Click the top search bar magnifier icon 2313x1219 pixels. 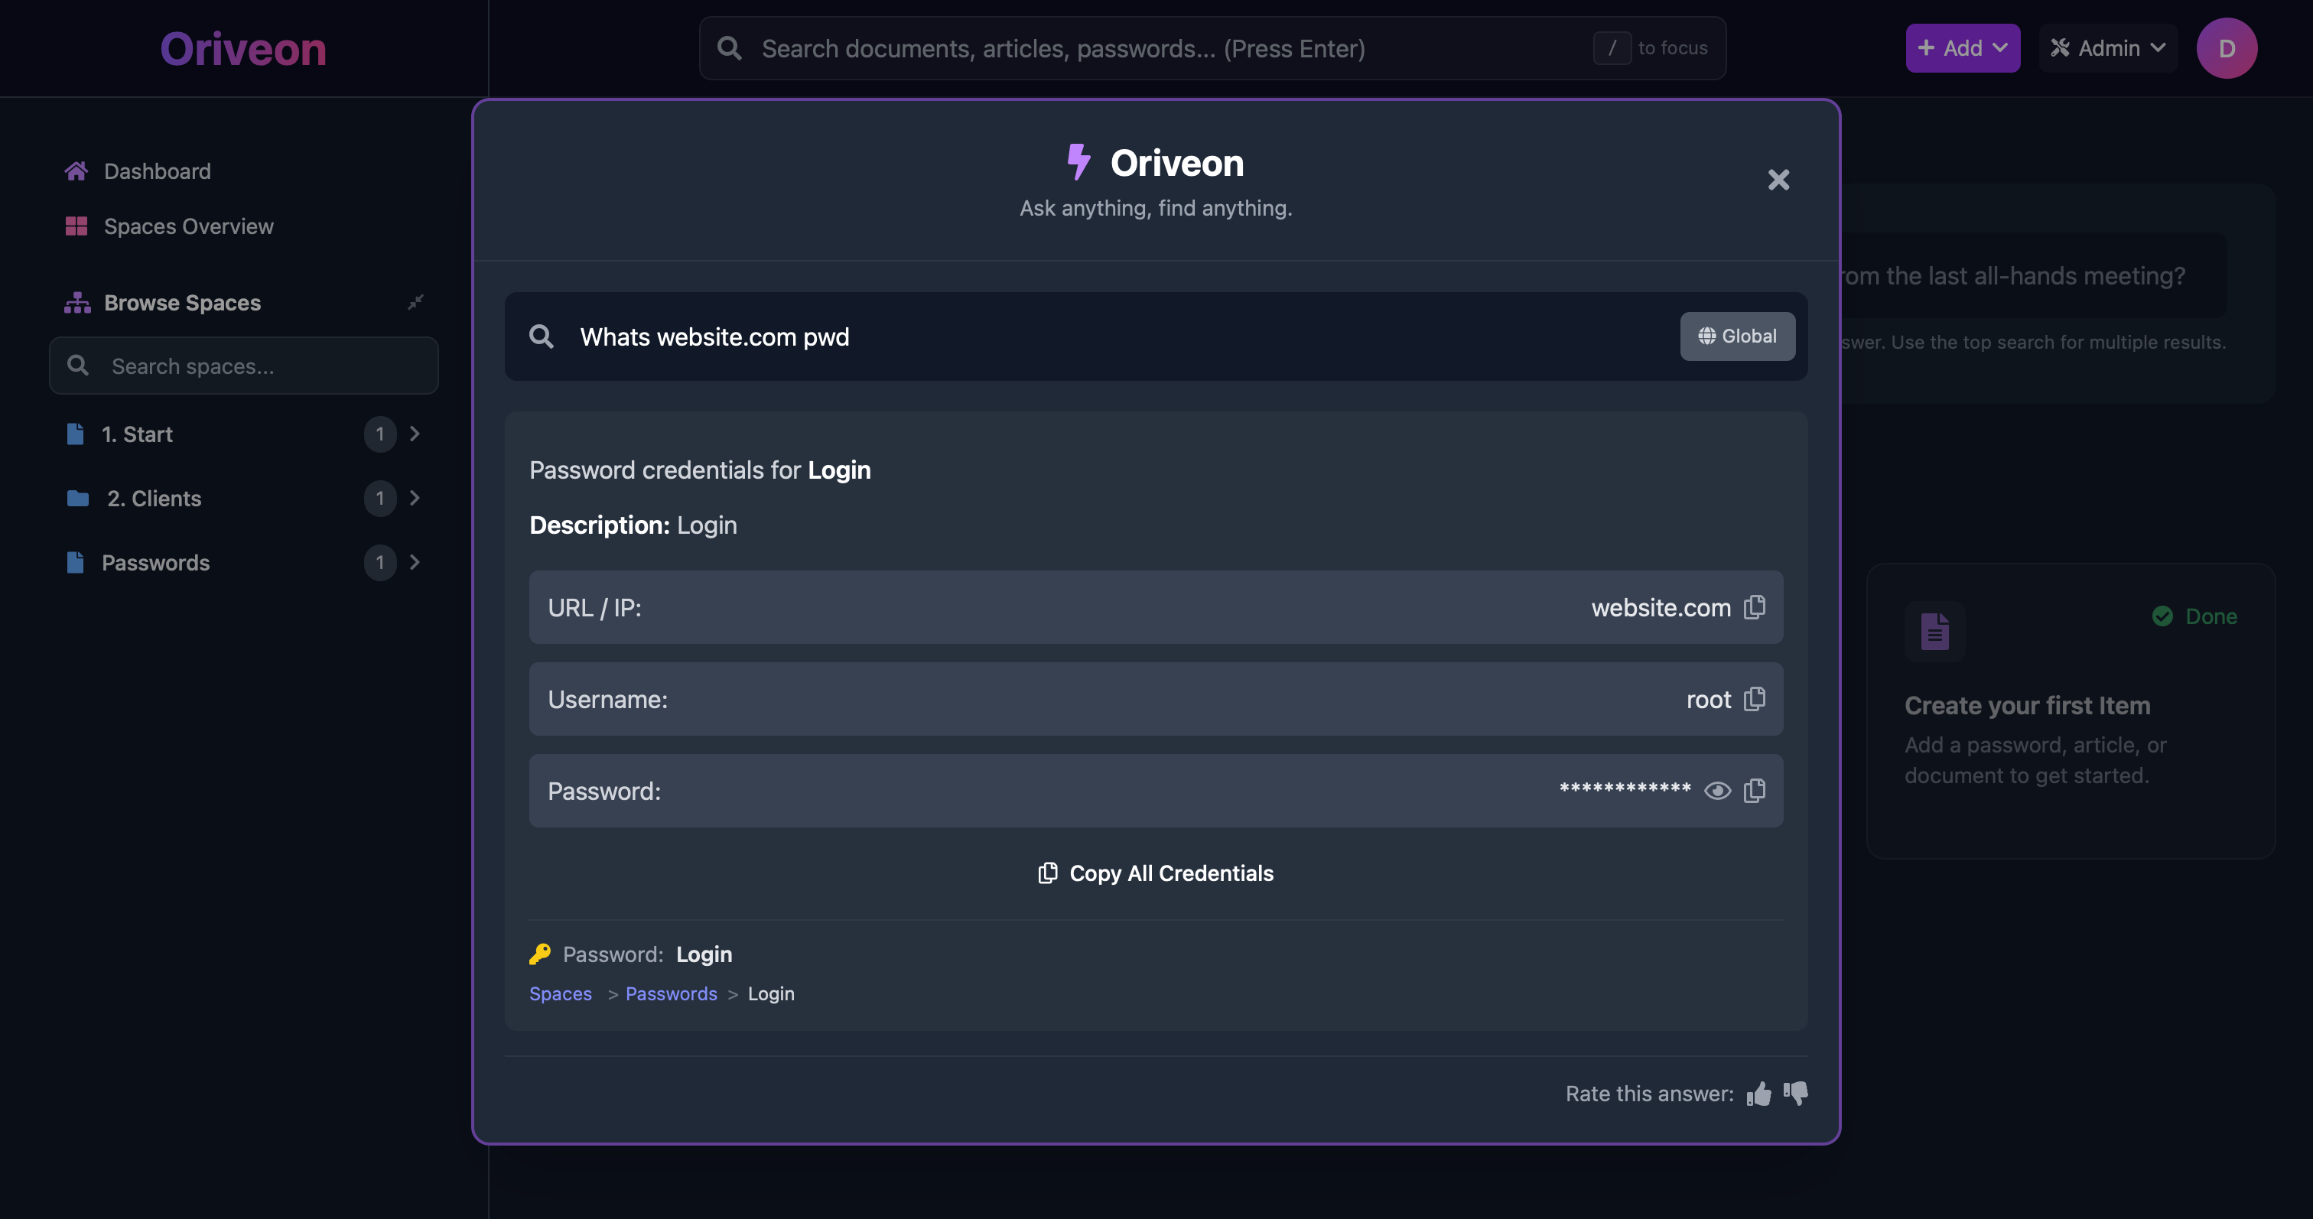coord(730,48)
